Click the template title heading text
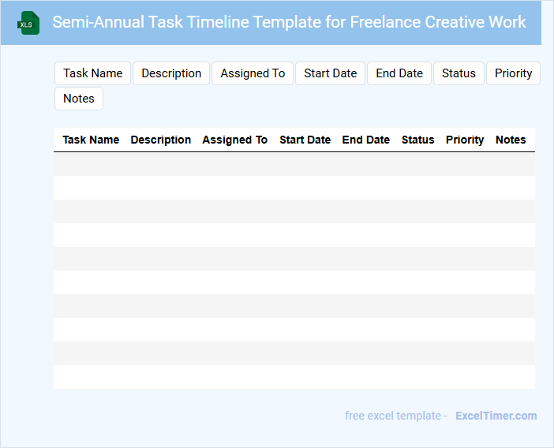554x448 pixels. (x=289, y=22)
